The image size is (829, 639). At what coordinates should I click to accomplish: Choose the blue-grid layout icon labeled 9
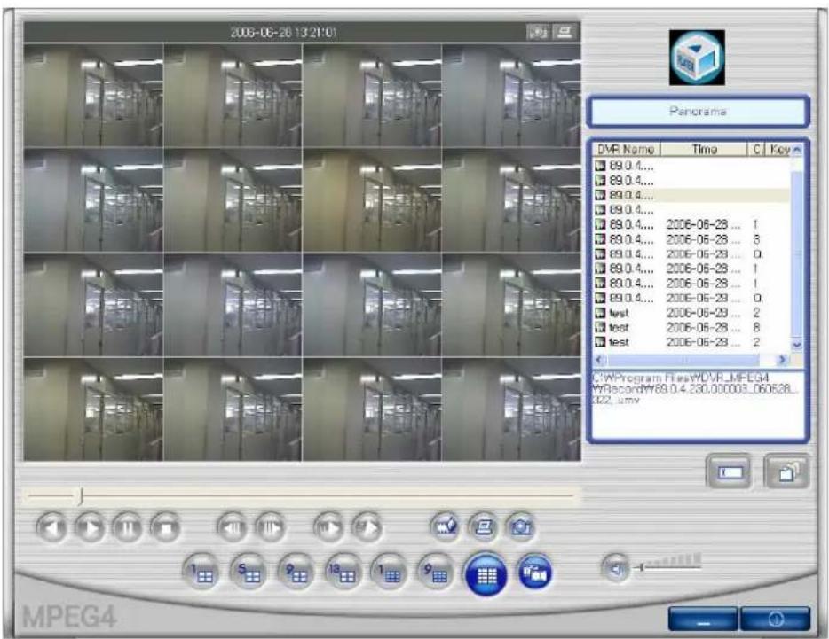(x=436, y=573)
